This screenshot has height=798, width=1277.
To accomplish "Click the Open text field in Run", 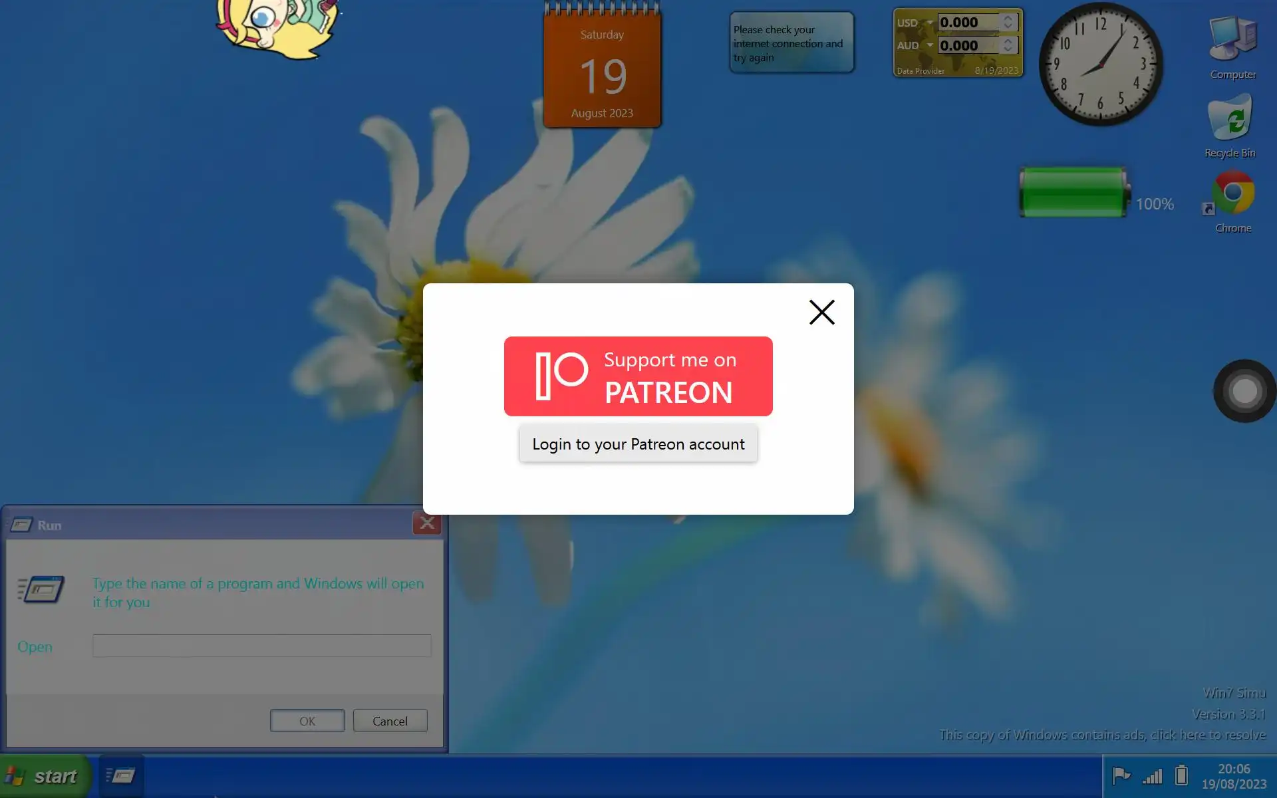I will coord(261,646).
